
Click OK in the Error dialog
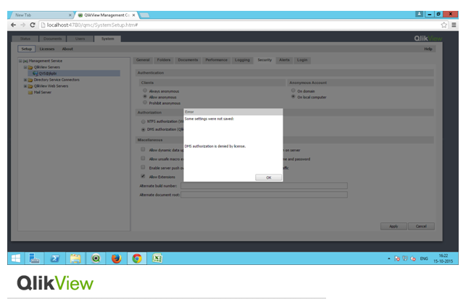[268, 177]
